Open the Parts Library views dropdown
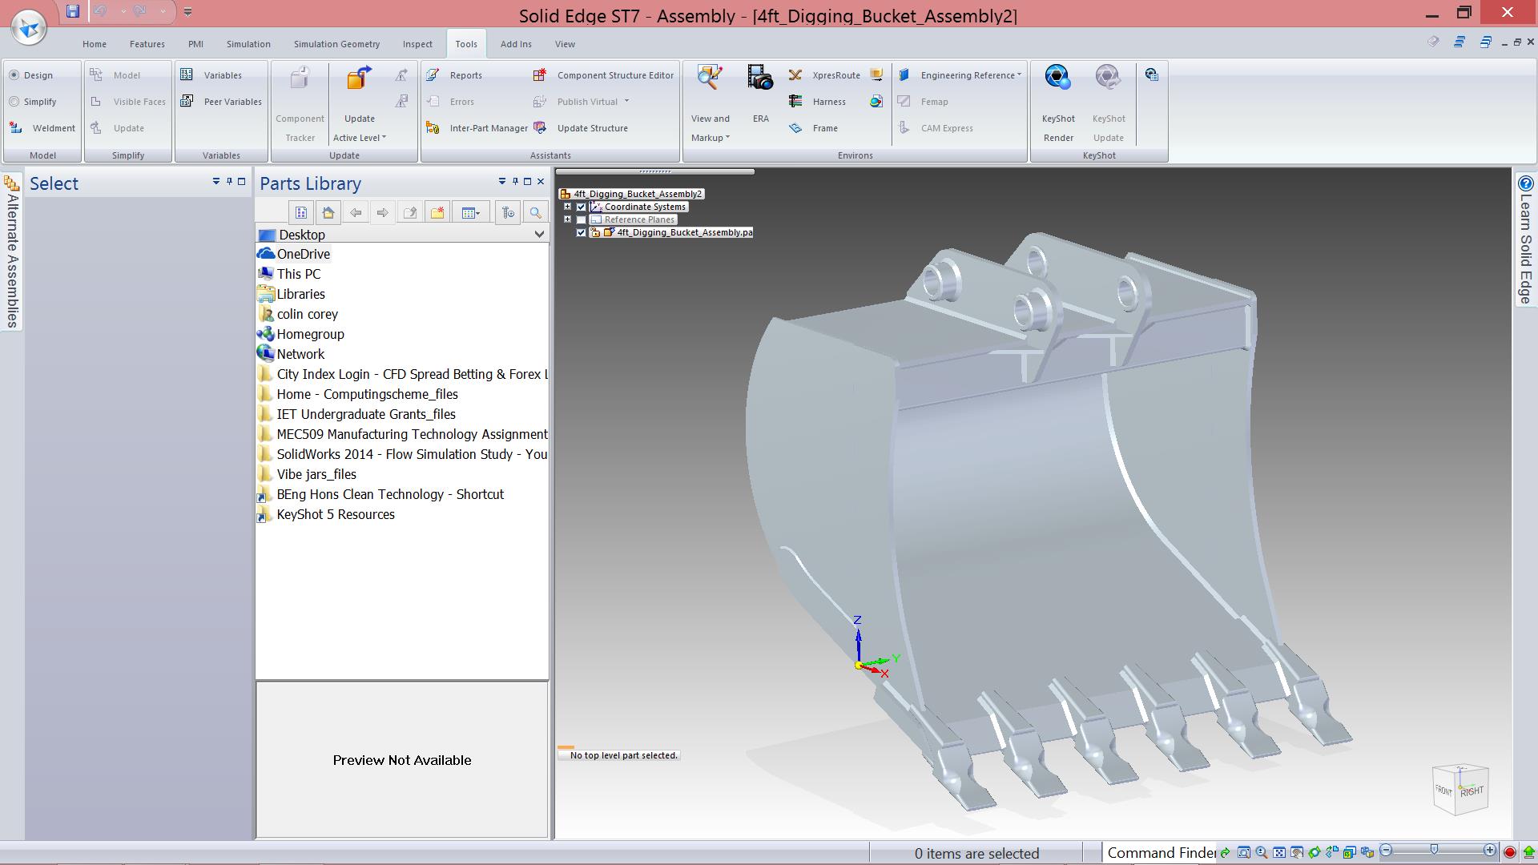The image size is (1538, 865). point(471,213)
